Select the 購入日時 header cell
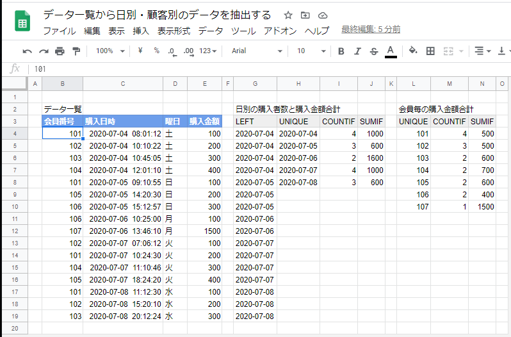Image resolution: width=511 pixels, height=337 pixels. 123,121
